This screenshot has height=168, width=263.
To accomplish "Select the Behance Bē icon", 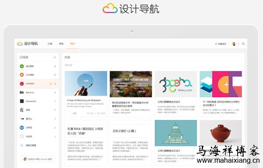I will coord(22,92).
